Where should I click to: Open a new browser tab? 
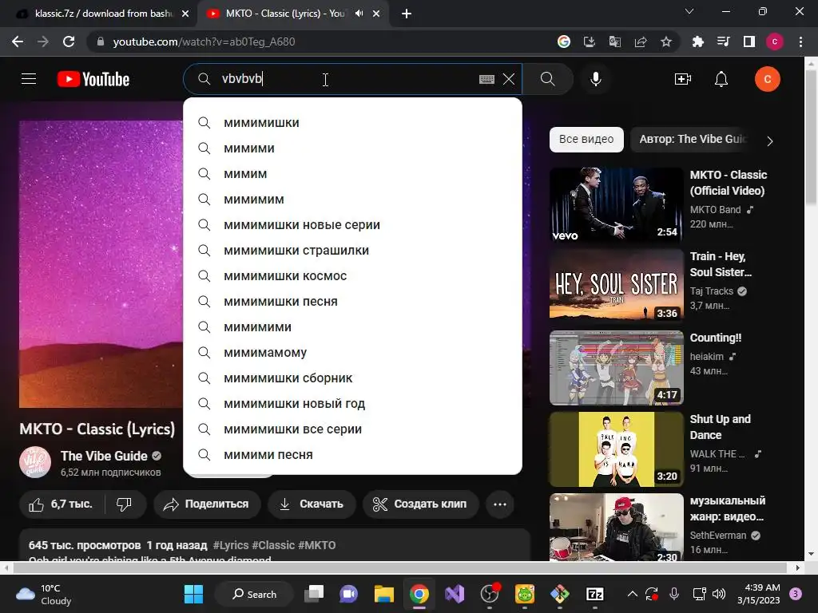(x=407, y=14)
